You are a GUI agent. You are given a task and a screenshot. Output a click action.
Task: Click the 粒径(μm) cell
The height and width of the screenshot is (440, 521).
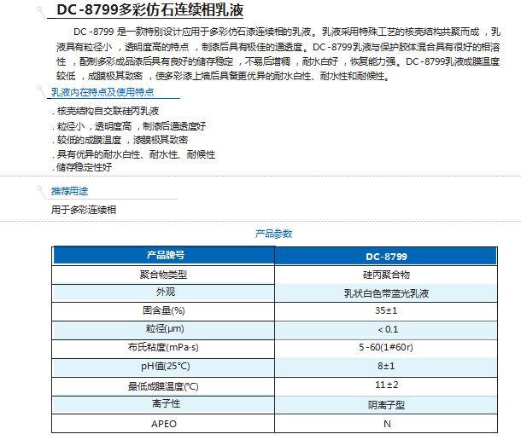pyautogui.click(x=163, y=330)
